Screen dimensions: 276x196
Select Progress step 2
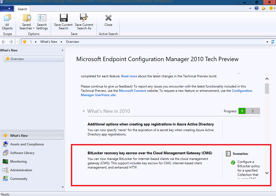point(253,111)
